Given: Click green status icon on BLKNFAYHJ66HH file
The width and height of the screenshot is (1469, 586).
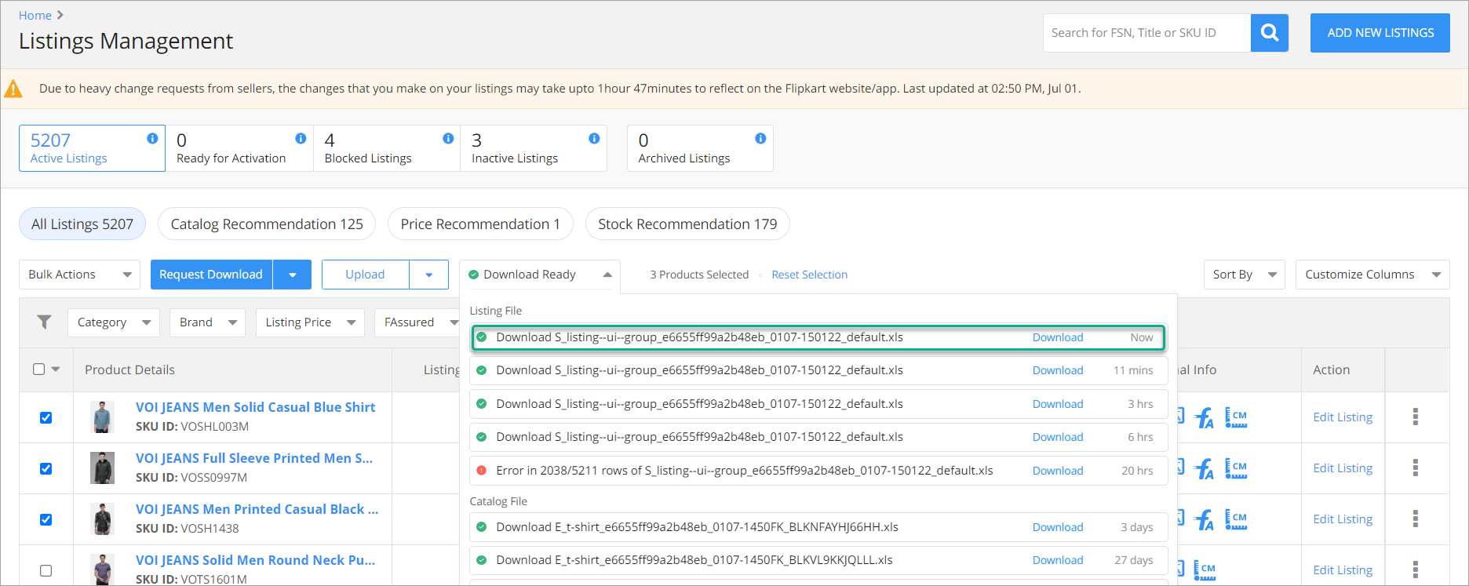Looking at the screenshot, I should coord(482,527).
